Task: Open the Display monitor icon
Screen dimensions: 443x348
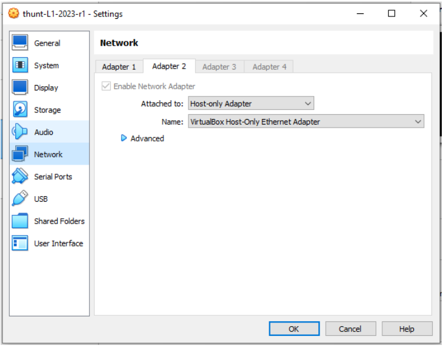Action: [x=20, y=87]
